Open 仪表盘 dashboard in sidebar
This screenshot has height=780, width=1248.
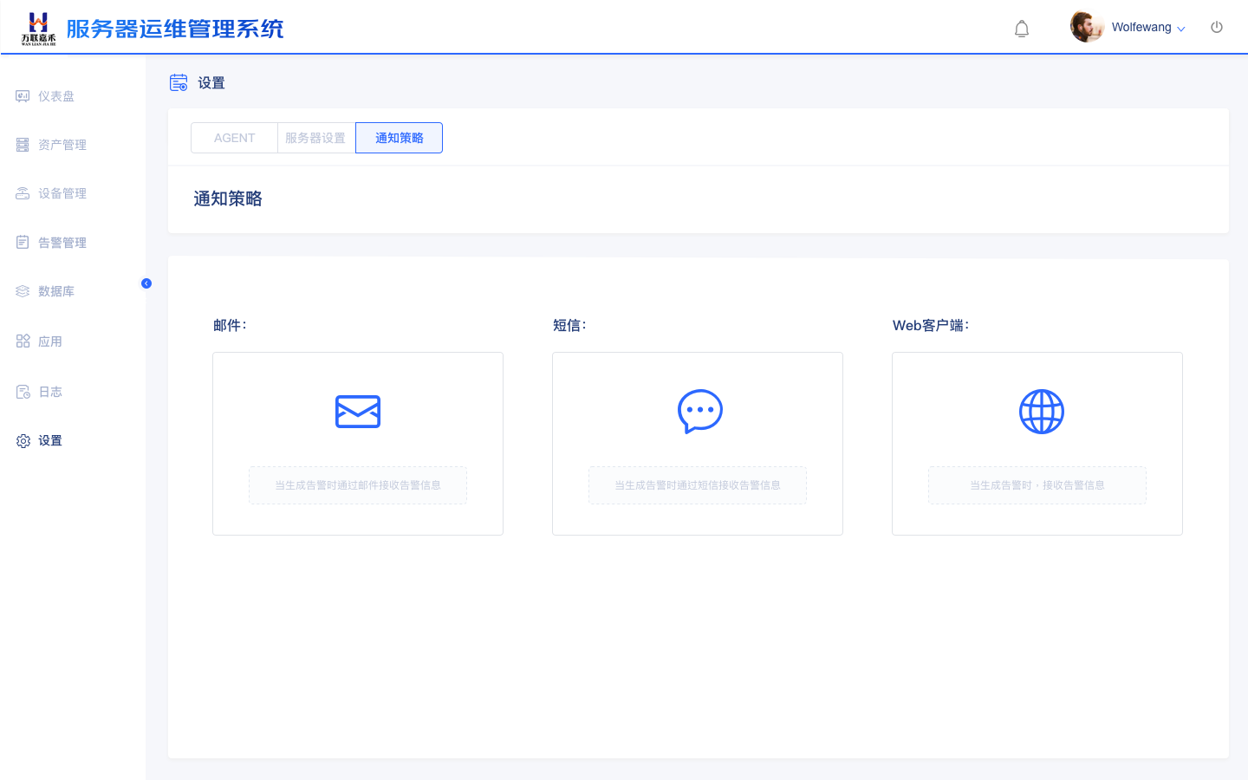tap(55, 96)
